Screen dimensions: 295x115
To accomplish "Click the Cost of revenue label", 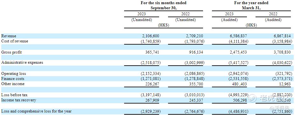I will click(x=15, y=41).
